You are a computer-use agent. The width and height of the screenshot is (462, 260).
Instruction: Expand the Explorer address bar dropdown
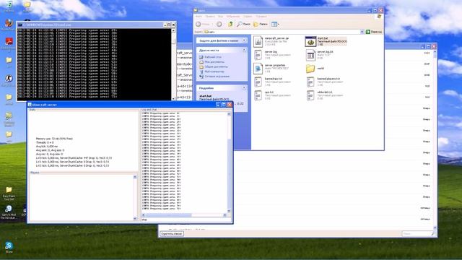click(x=362, y=32)
